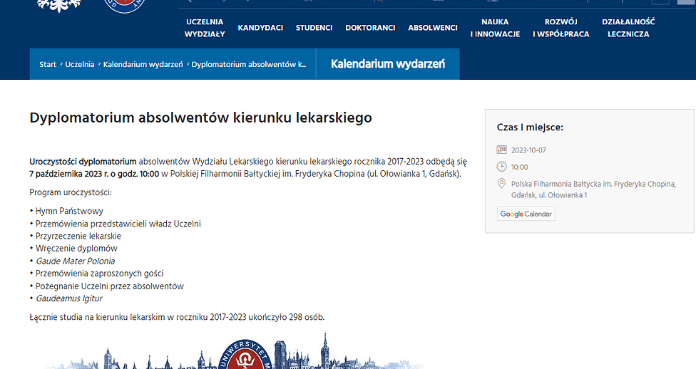Screen dimensions: 696x369
Task: Click the date text 2023-10-07
Action: pos(528,150)
